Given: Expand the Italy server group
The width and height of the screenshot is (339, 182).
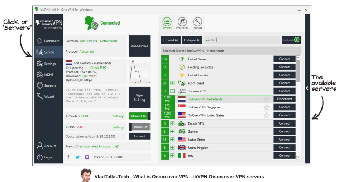Looking at the screenshot, I should (x=172, y=156).
